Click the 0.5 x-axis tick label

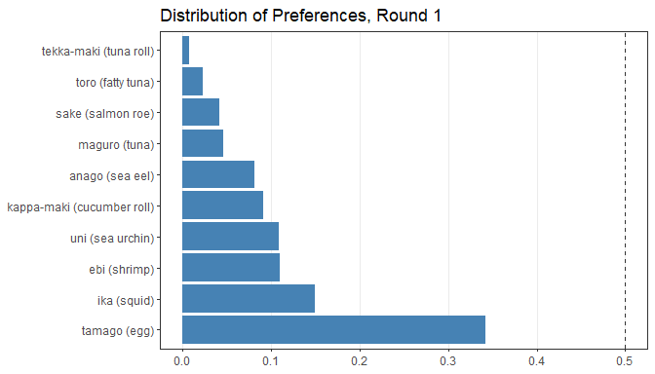[x=625, y=361]
